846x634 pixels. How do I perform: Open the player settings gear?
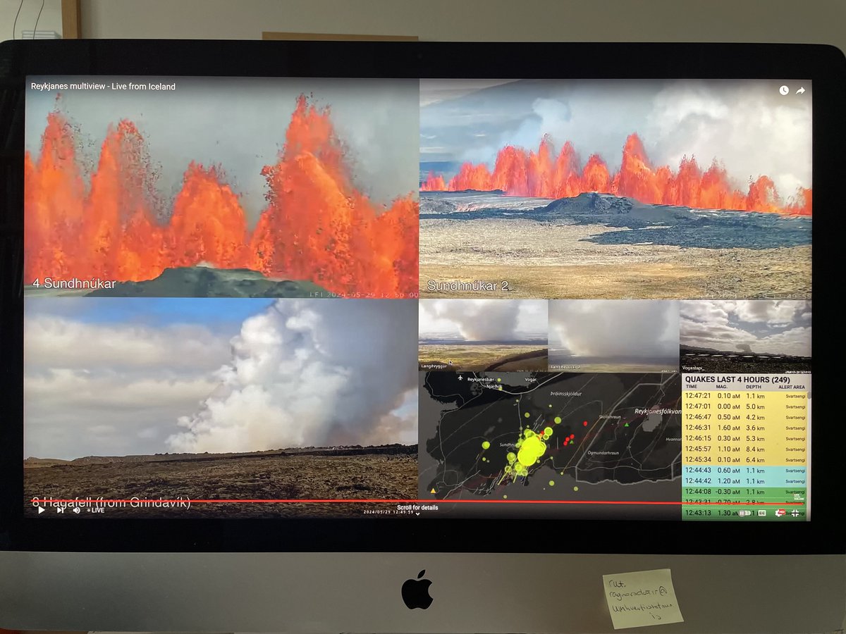coord(778,514)
